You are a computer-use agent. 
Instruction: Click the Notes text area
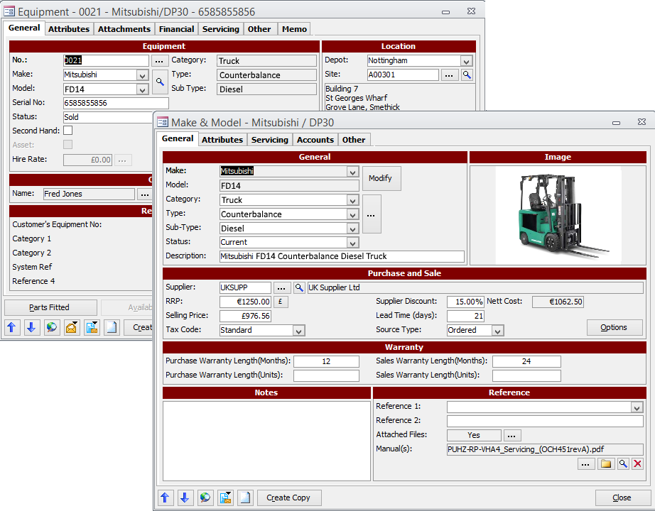coord(266,441)
